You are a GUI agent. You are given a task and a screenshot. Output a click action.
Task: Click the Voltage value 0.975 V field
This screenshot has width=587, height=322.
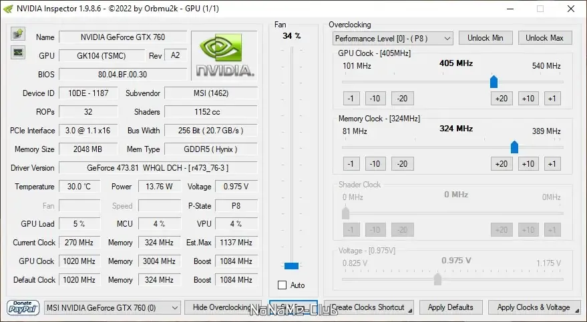click(x=236, y=187)
